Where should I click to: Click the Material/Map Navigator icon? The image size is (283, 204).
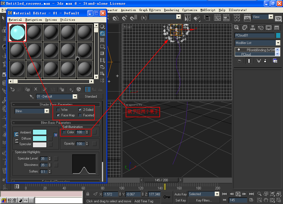coord(102,80)
